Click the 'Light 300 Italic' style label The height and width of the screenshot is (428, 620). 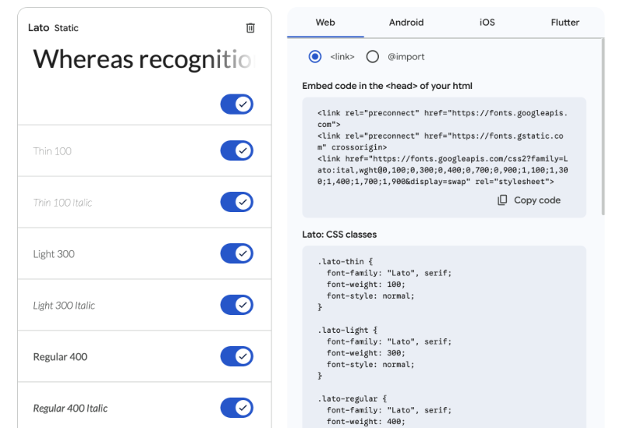tap(64, 306)
